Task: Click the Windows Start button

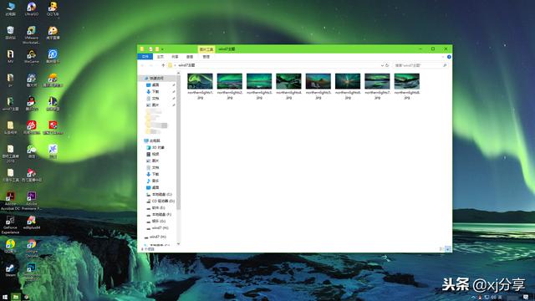Action: click(5, 298)
